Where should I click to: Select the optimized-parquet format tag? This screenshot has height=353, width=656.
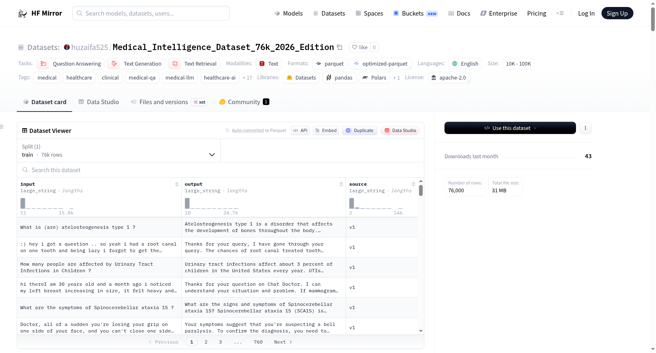coord(381,64)
